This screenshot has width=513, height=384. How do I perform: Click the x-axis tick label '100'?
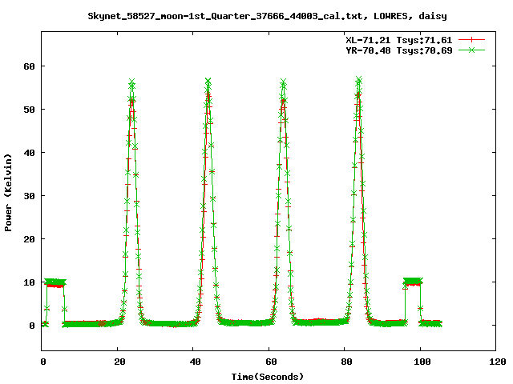(x=422, y=362)
